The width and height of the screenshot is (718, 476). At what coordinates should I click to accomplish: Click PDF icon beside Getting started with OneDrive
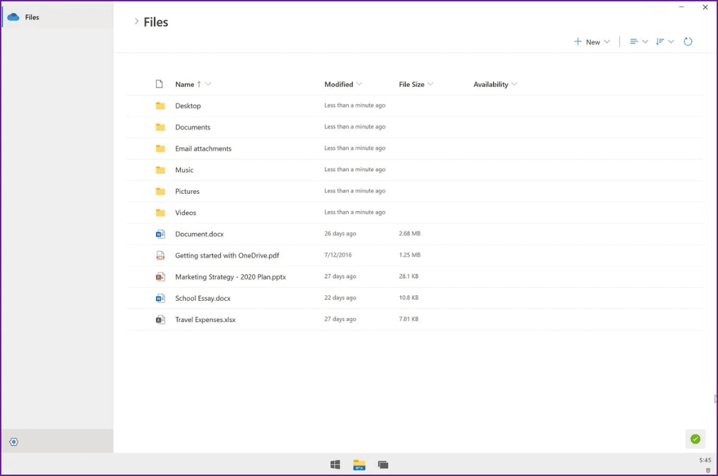click(x=160, y=255)
